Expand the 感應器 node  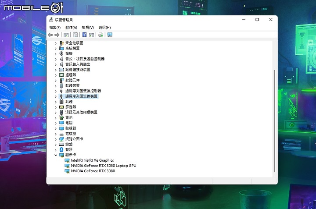56,107
